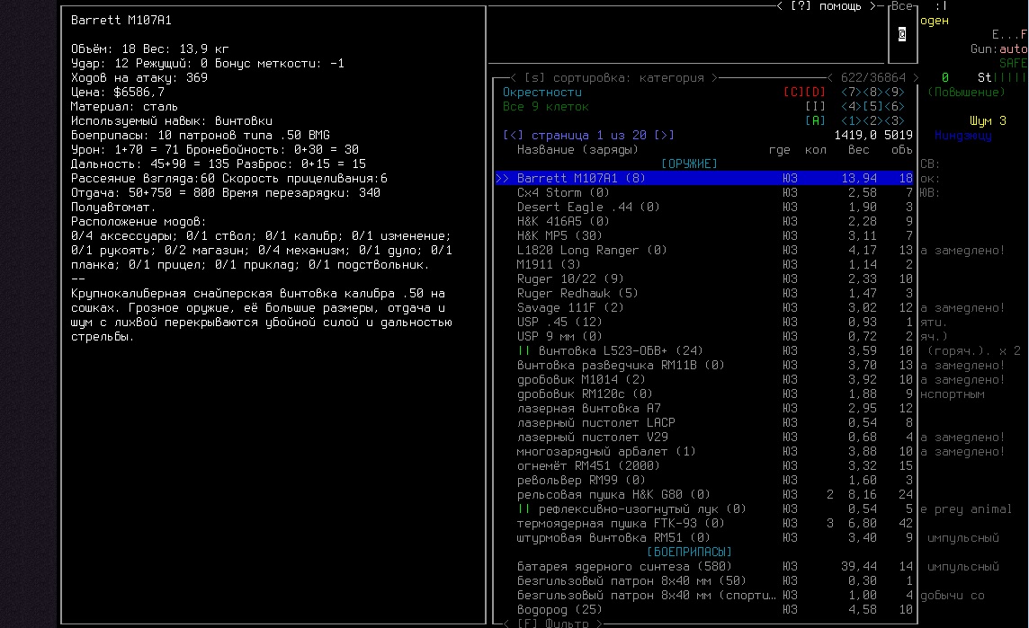Choose the <8> north tile
This screenshot has width=1029, height=628.
(x=872, y=93)
